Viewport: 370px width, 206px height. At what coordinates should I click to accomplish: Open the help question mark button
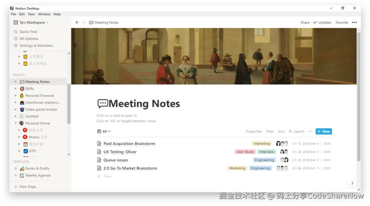(x=352, y=184)
